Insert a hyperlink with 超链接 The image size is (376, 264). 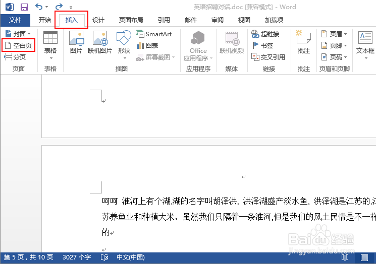(265, 34)
